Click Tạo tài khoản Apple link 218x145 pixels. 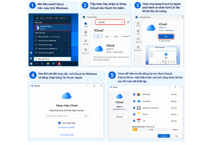(67, 135)
